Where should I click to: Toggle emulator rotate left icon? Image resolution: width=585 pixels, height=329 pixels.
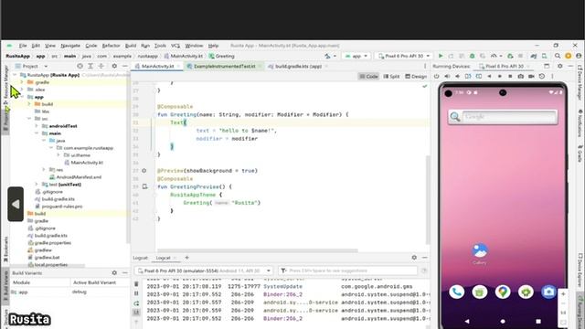[x=468, y=76]
